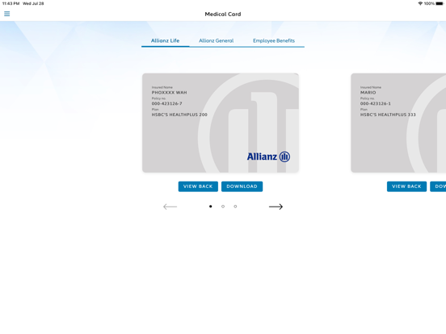Viewport: 446px width, 334px height.
Task: Select policy number 000-423126-7
Action: pos(167,103)
